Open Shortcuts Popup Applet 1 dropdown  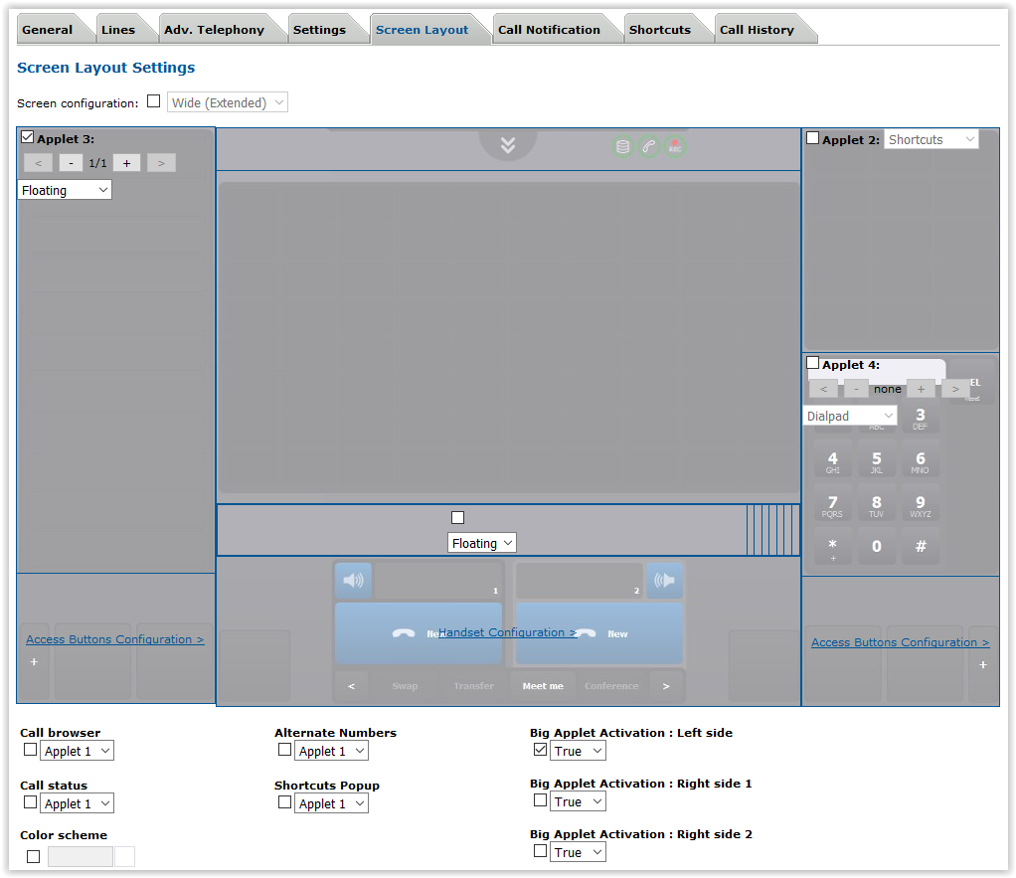tap(332, 803)
